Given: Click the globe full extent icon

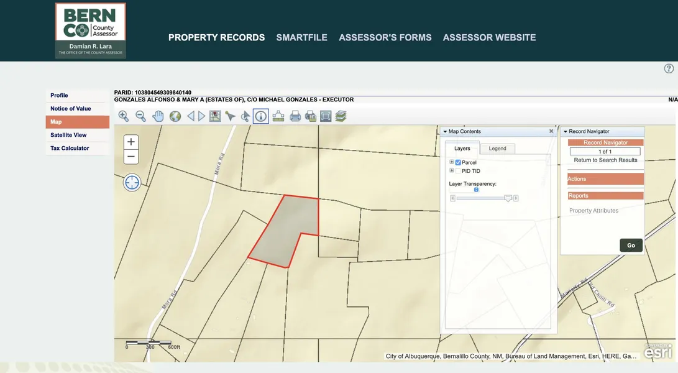Looking at the screenshot, I should (x=175, y=116).
